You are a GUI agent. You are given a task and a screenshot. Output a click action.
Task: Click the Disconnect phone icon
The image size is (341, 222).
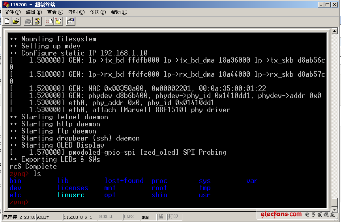(37, 21)
